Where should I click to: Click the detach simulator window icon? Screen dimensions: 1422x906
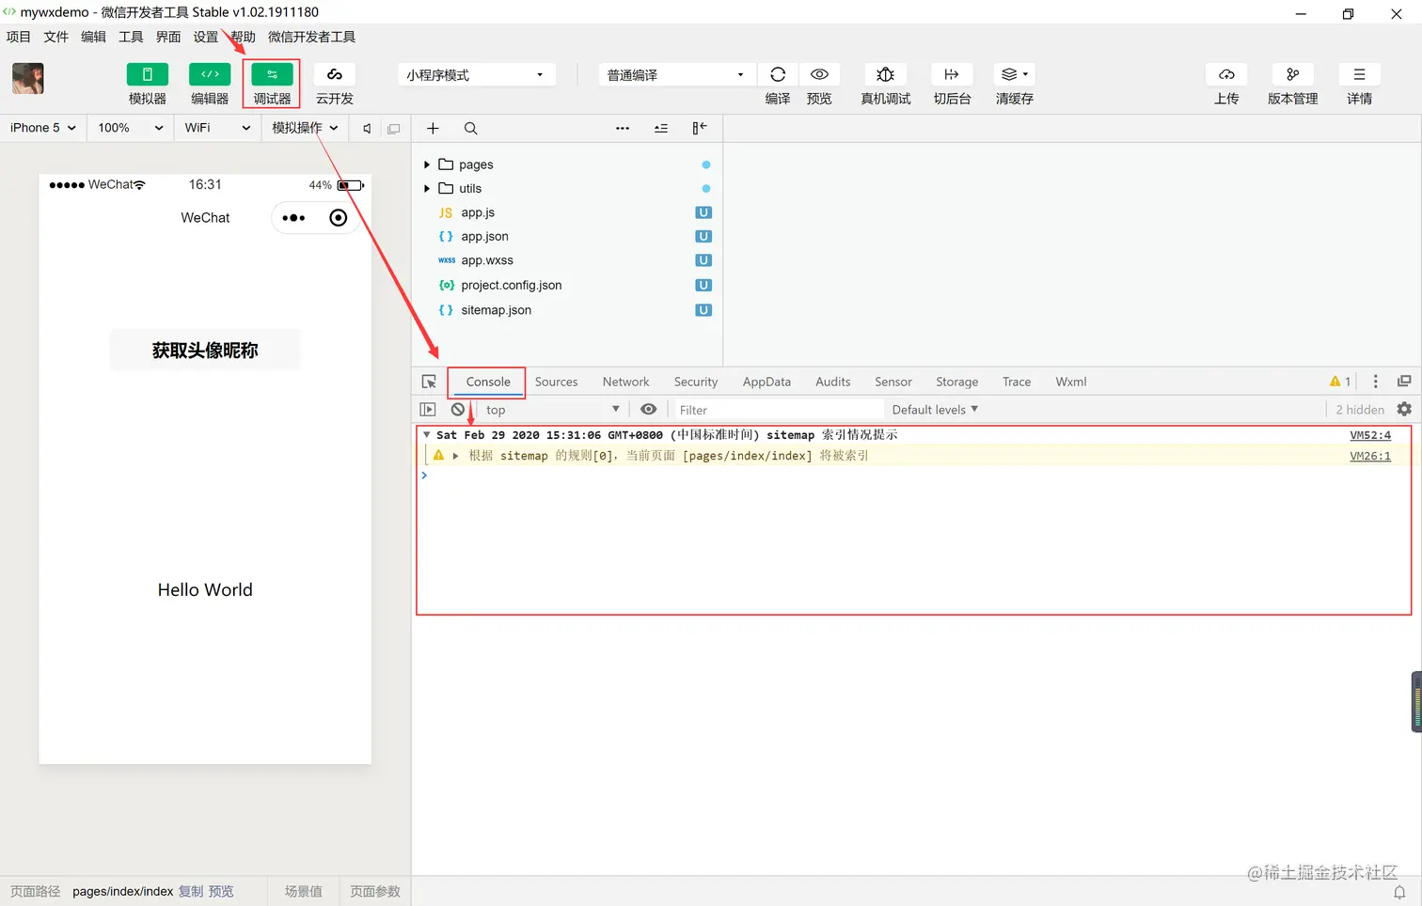pyautogui.click(x=394, y=129)
